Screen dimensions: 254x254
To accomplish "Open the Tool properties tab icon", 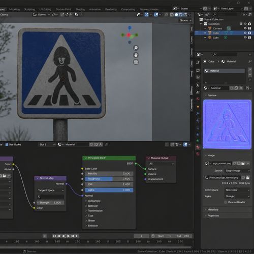I will pyautogui.click(x=198, y=62).
